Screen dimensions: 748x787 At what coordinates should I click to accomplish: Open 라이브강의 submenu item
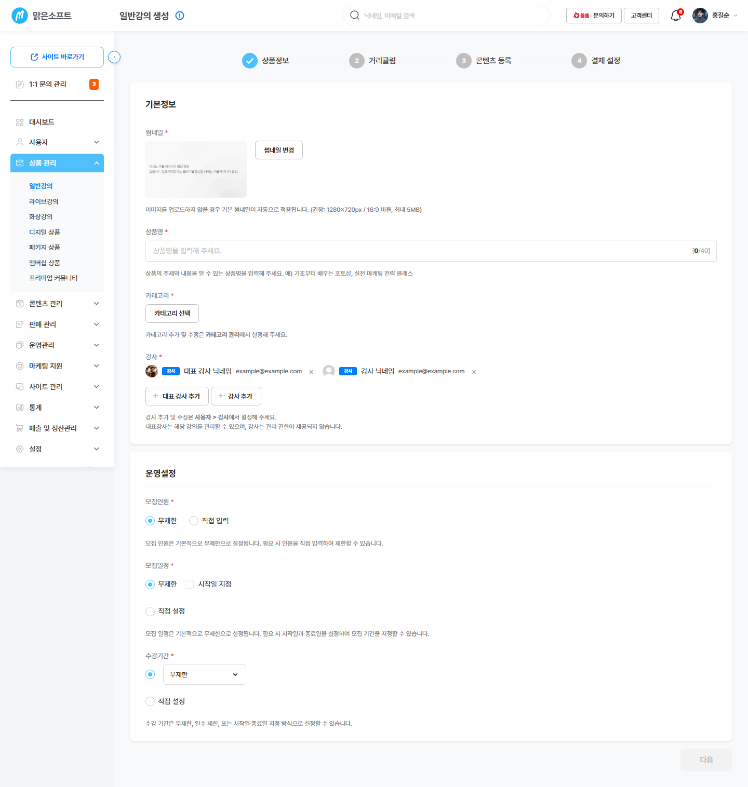[44, 201]
